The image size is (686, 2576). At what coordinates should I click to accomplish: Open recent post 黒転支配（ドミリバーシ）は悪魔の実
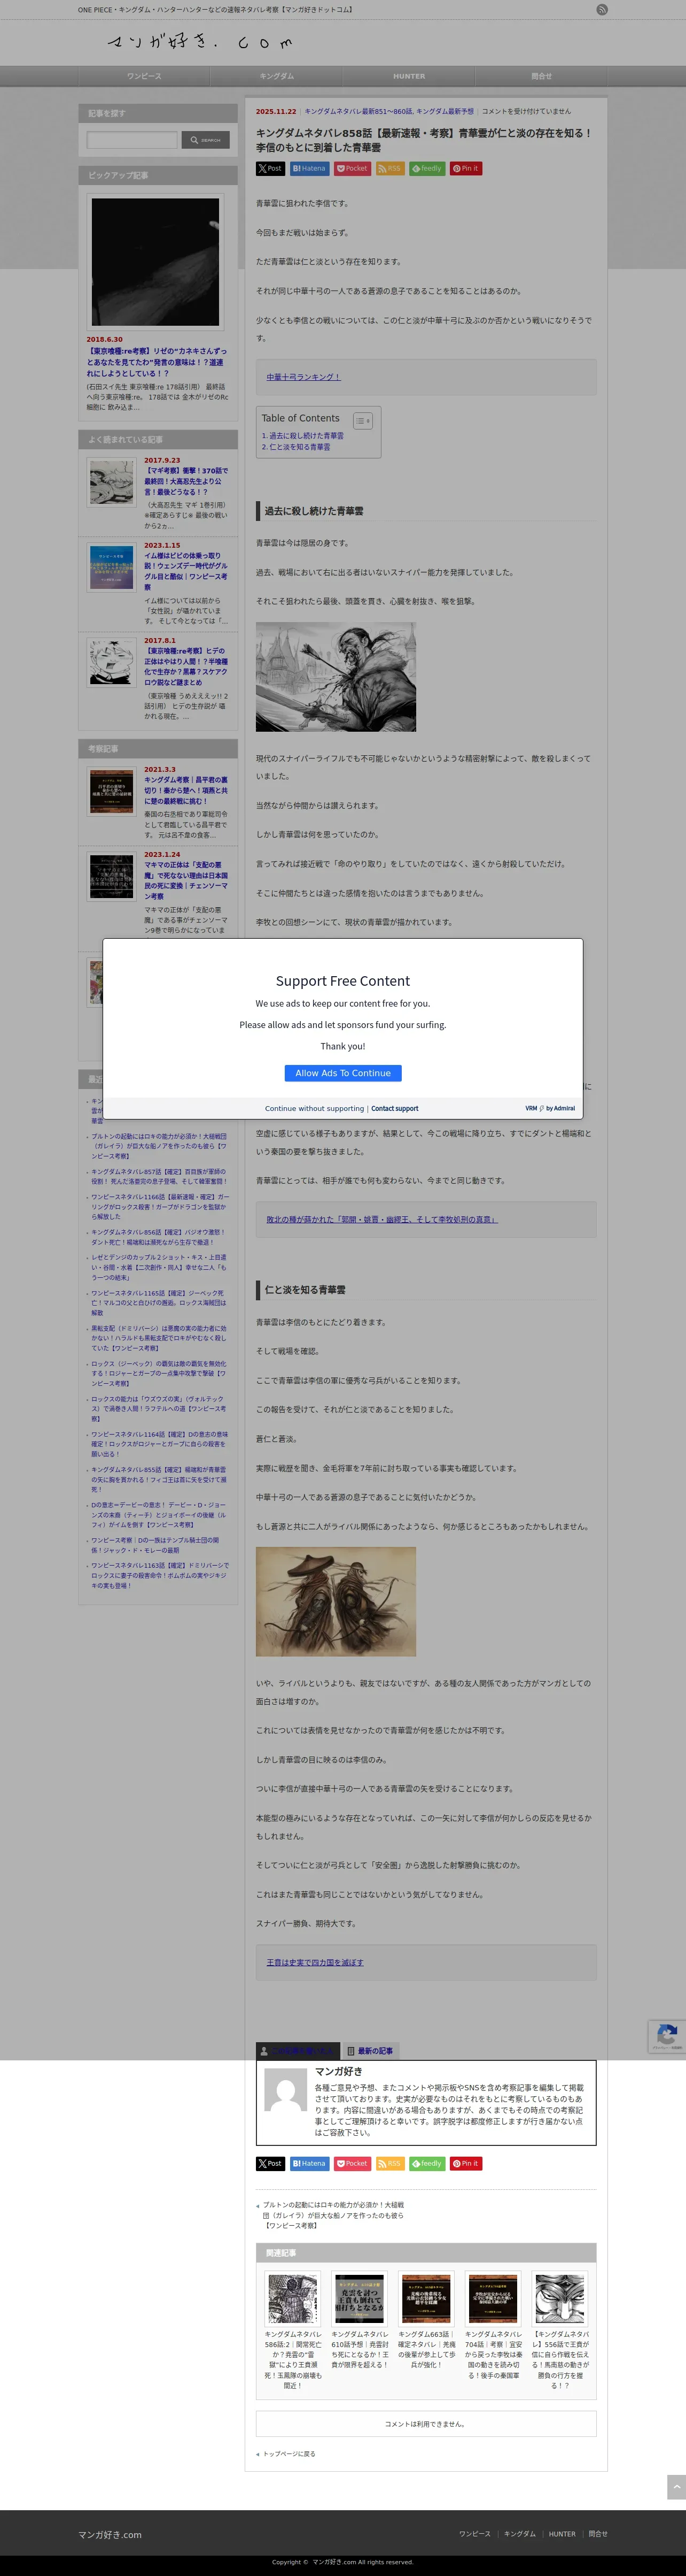159,1338
